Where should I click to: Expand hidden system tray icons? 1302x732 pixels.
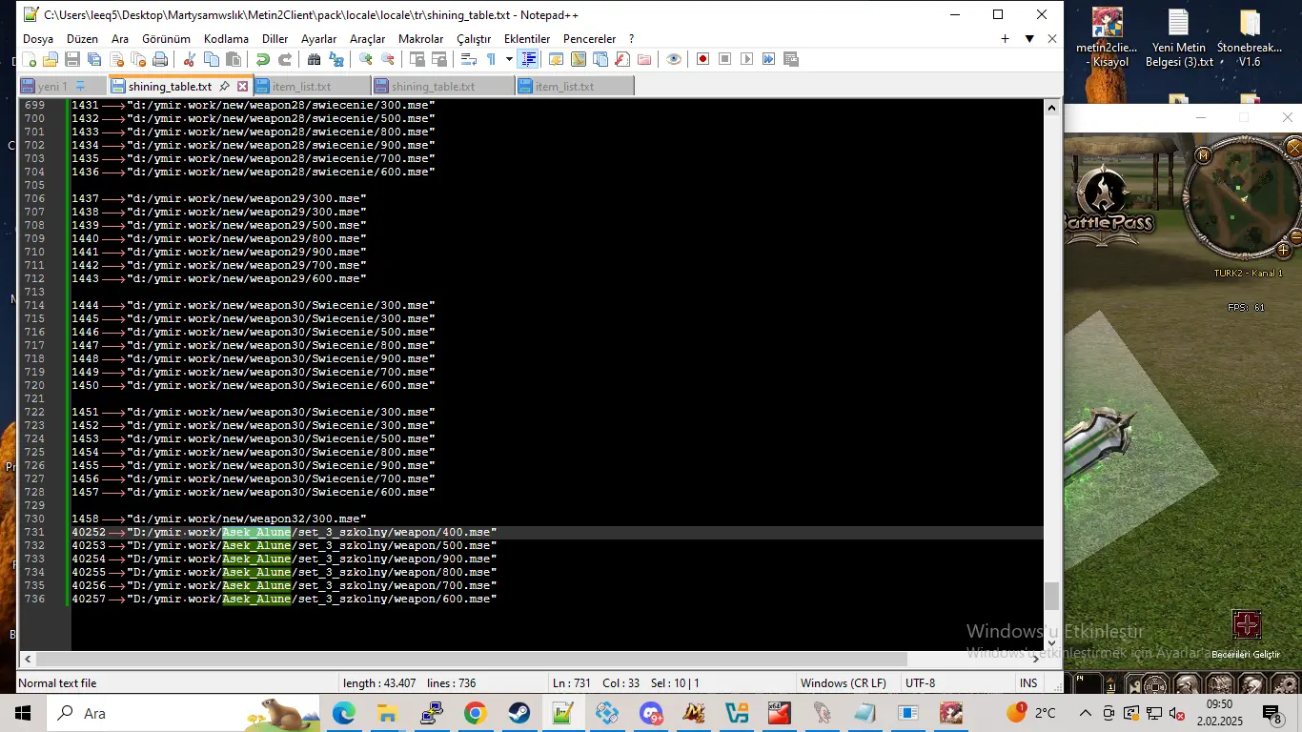click(1085, 713)
